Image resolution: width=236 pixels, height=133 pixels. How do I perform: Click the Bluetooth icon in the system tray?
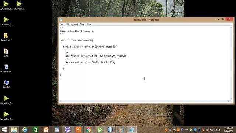[x=199, y=130]
